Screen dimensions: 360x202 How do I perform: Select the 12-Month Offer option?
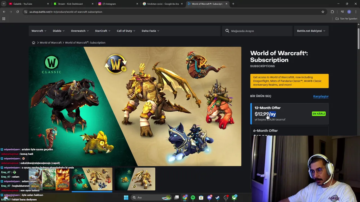(x=289, y=114)
